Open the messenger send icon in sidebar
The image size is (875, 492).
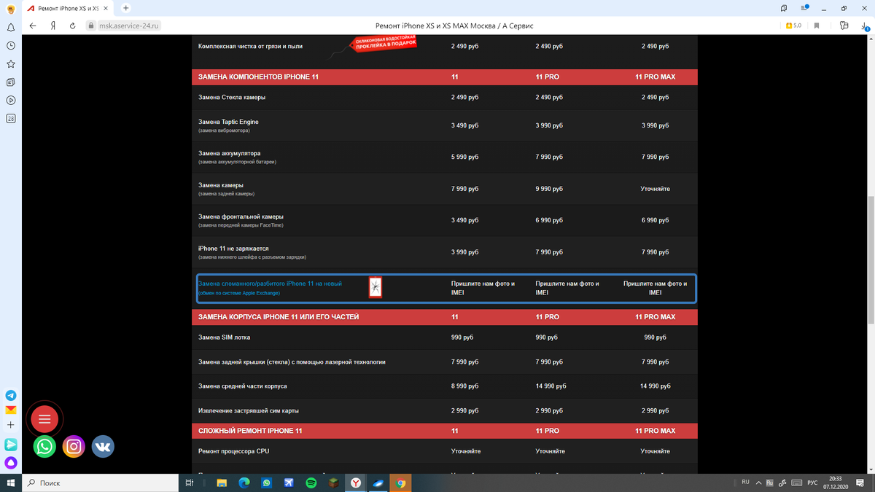[x=11, y=444]
